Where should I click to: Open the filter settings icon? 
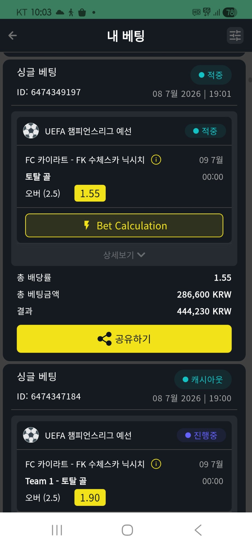[x=235, y=35]
